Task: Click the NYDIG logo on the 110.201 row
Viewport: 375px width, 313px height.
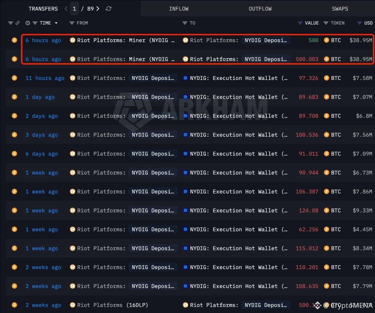Action: (185, 267)
